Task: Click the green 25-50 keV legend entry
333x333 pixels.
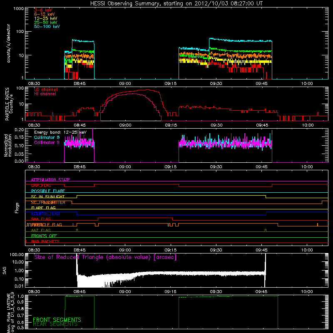Action: (46, 22)
